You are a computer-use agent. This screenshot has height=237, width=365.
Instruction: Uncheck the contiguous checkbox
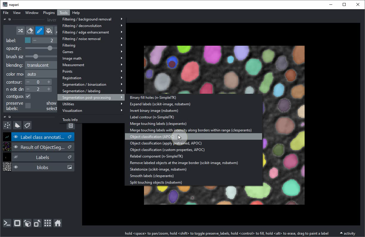pyautogui.click(x=28, y=96)
